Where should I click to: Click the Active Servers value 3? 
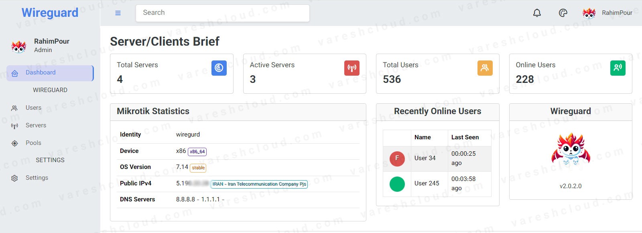[253, 79]
